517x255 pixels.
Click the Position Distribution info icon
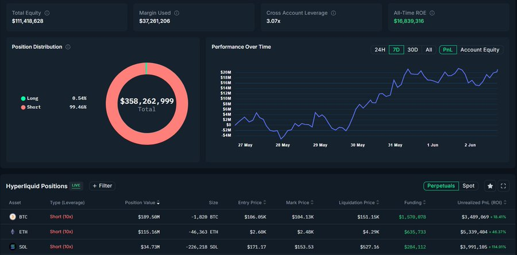(68, 47)
